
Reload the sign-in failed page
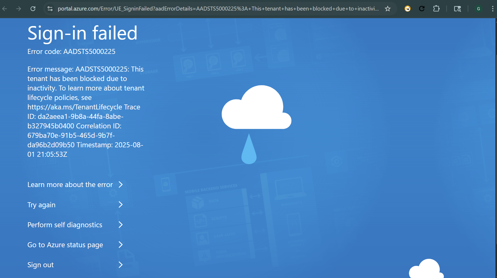33,9
